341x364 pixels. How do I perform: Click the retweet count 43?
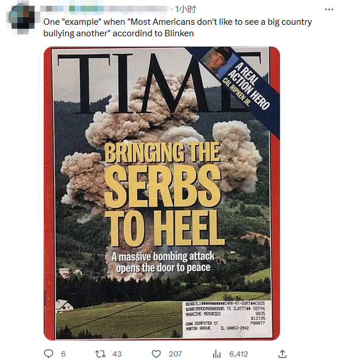pyautogui.click(x=117, y=354)
